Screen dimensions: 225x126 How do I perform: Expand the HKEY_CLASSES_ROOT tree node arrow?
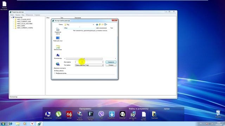13,20
